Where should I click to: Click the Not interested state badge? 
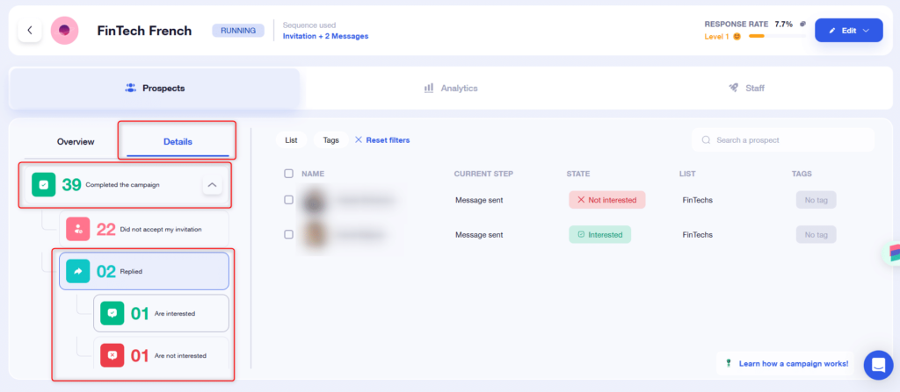(x=607, y=200)
